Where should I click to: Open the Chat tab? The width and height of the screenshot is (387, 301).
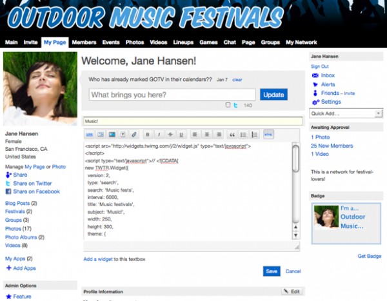click(230, 42)
